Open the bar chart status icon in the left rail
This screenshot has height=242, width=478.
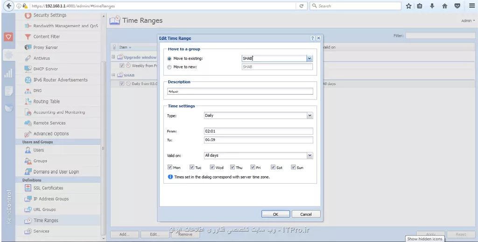point(8,72)
